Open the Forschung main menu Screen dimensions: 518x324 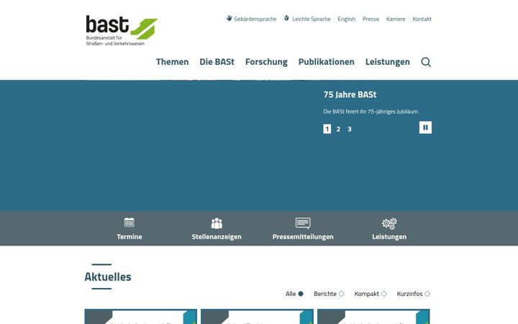coord(266,62)
